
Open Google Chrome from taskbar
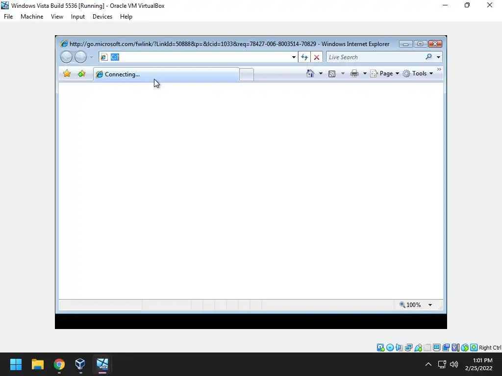click(x=59, y=364)
